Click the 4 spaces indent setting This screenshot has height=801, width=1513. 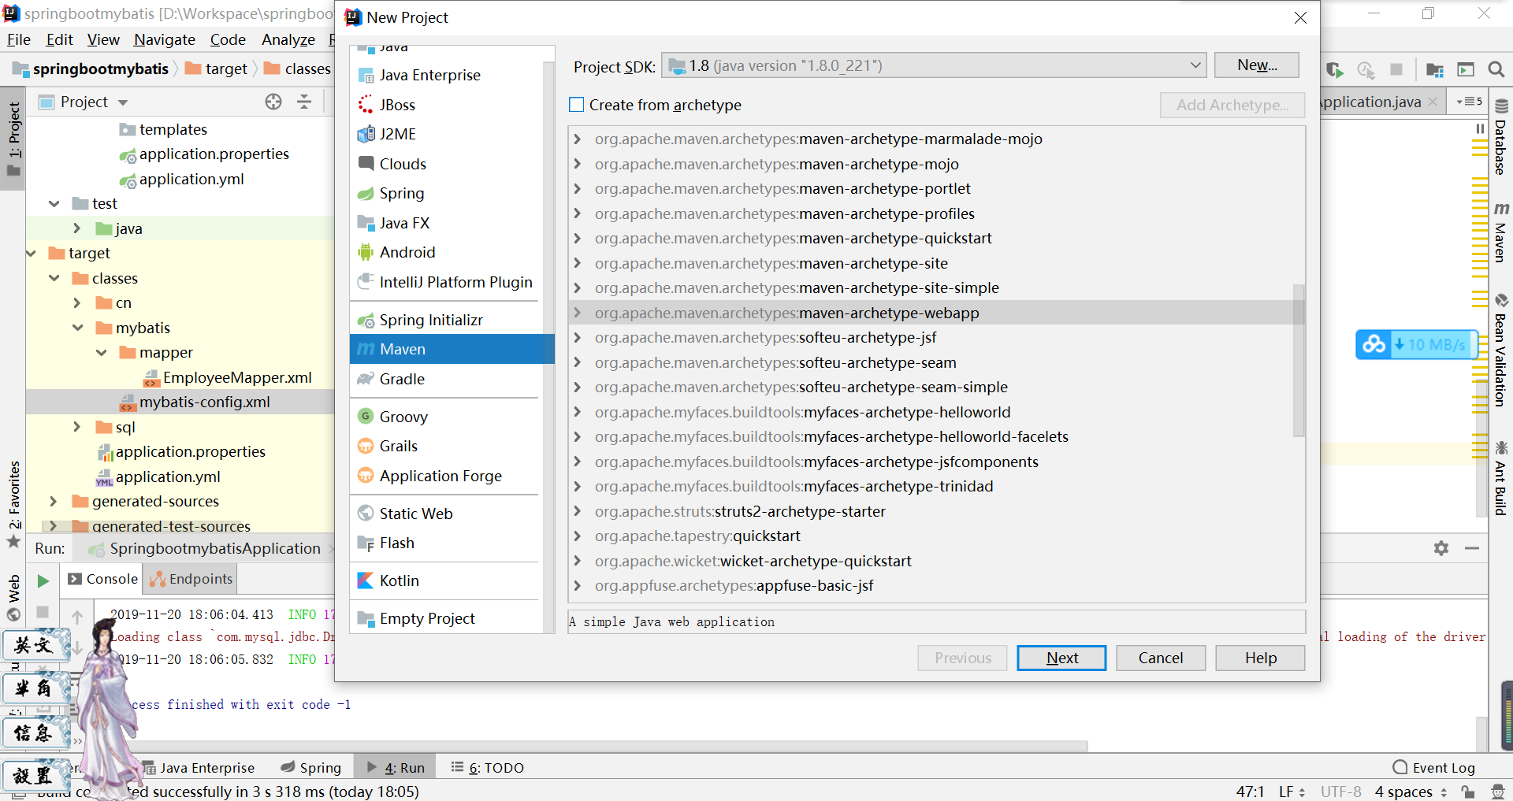pos(1411,792)
